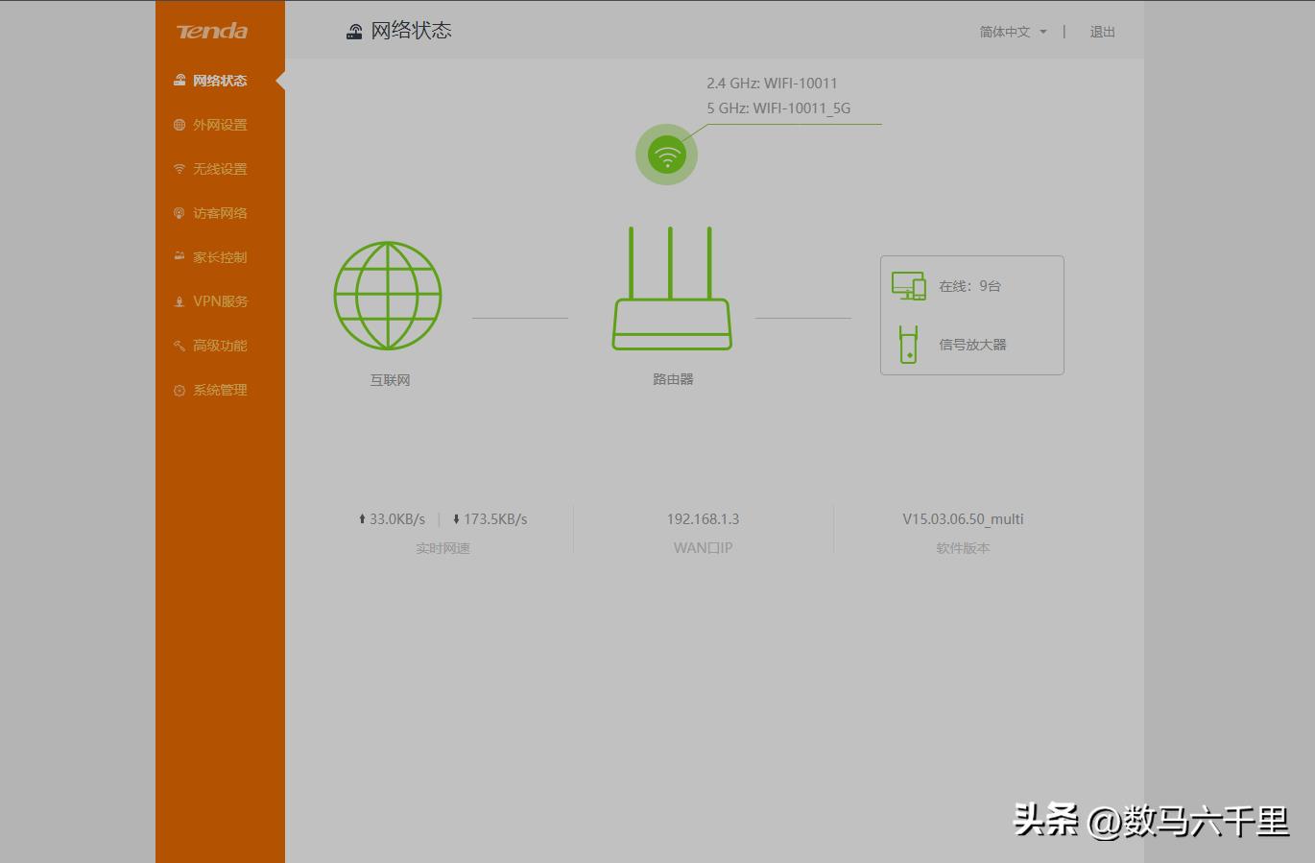This screenshot has width=1315, height=863.
Task: Click the router icon beside the 网络状态 title
Action: pos(354,32)
